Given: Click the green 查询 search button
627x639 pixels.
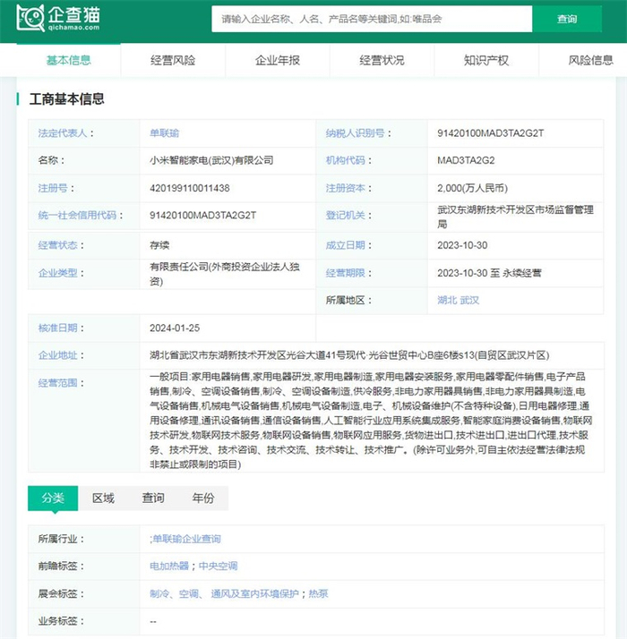Looking at the screenshot, I should (567, 19).
